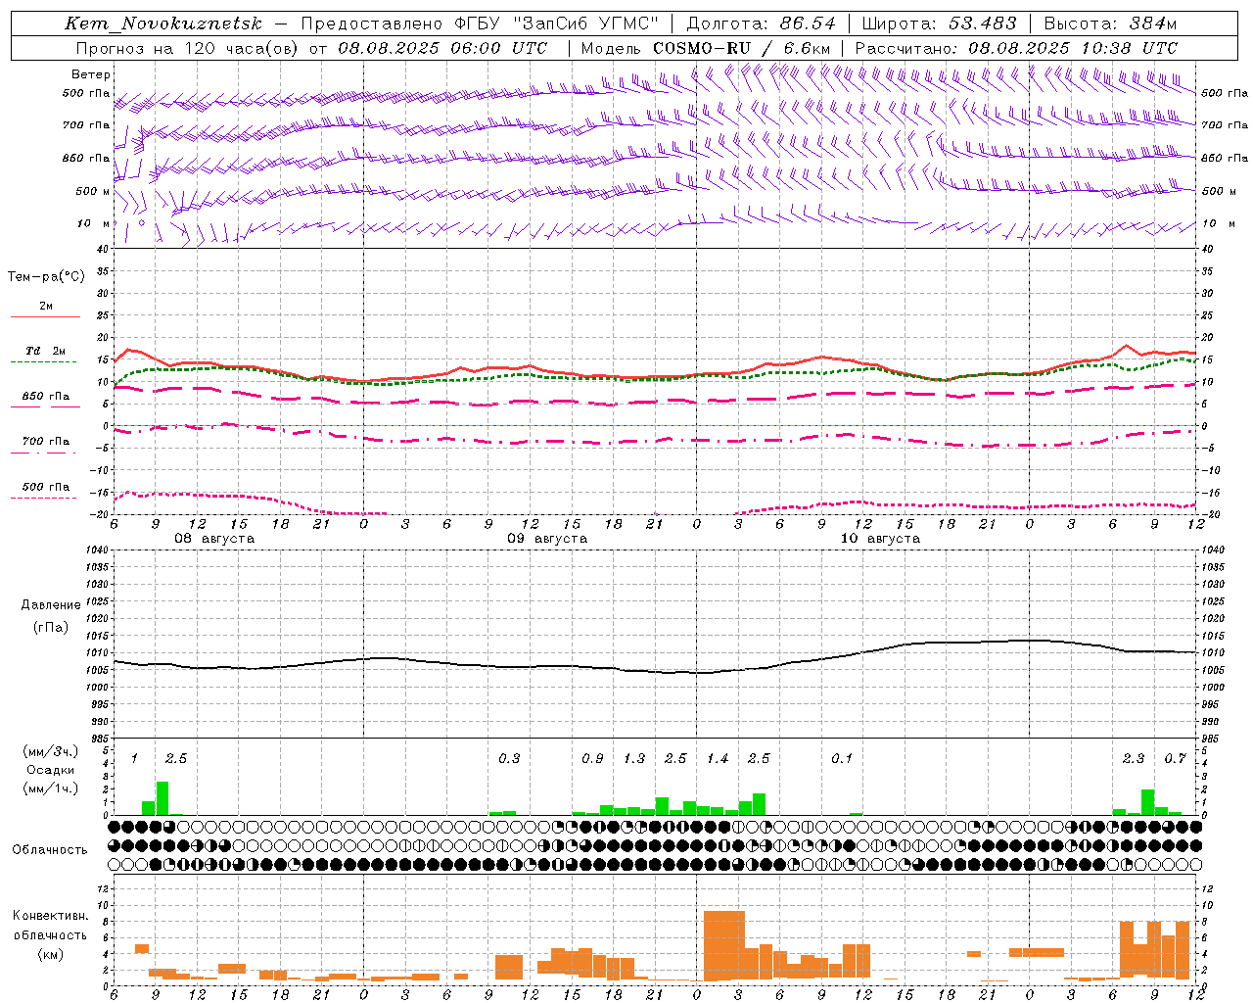Click the 1.3 precipitation total
Image resolution: width=1253 pixels, height=1003 pixels.
(634, 759)
